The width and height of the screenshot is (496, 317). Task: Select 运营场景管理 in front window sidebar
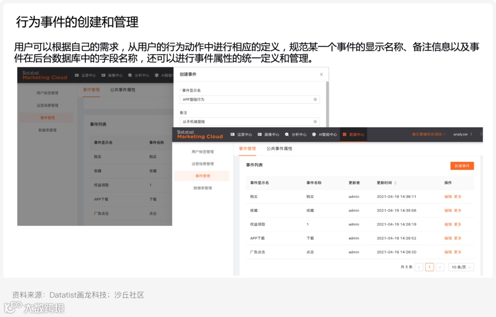[x=203, y=164]
